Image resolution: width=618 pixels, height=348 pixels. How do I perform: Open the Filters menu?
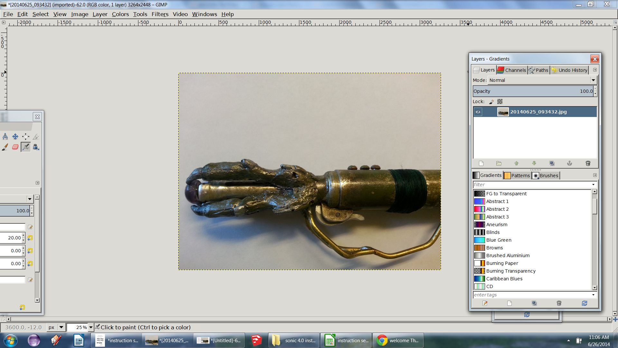coord(160,14)
